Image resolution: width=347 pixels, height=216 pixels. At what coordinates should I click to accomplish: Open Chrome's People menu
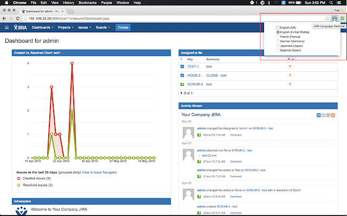(x=106, y=3)
